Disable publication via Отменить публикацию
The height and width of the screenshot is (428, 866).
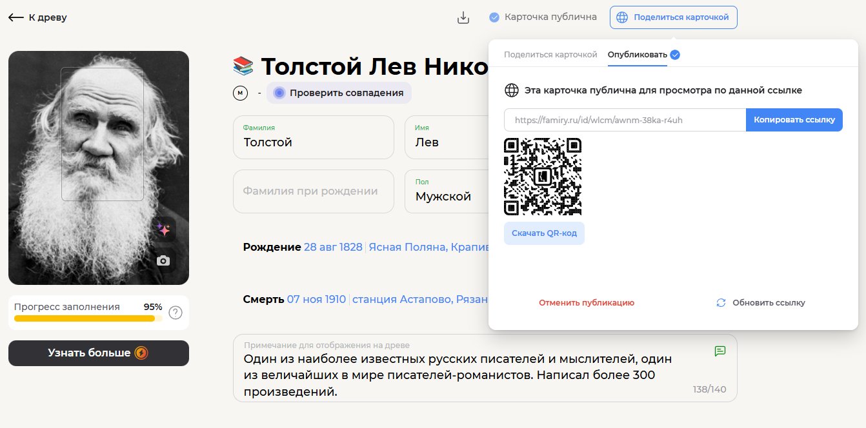click(x=586, y=302)
